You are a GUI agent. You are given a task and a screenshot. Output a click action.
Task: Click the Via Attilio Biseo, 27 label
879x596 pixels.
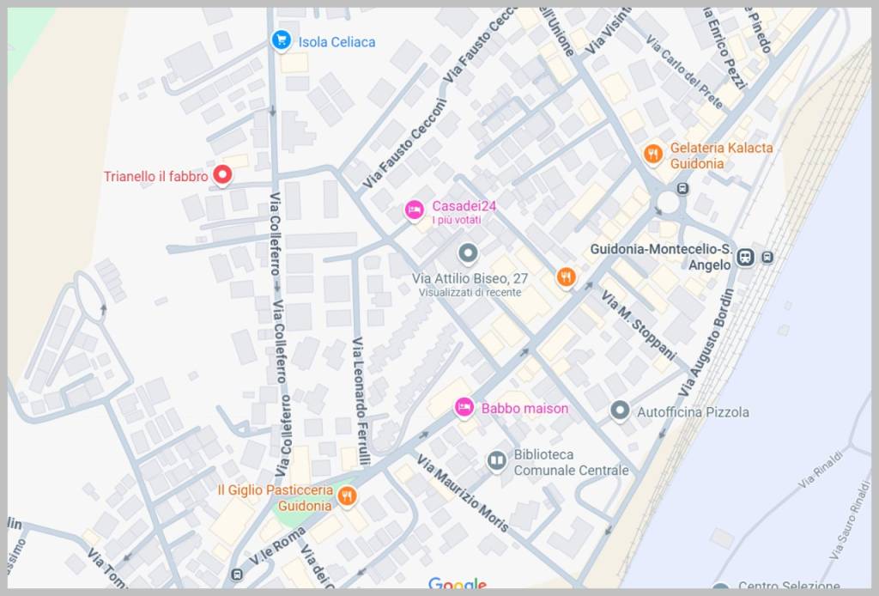(x=470, y=278)
